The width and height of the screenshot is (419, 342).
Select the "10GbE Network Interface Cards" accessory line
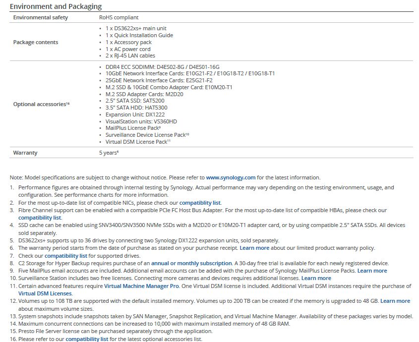pyautogui.click(x=190, y=73)
